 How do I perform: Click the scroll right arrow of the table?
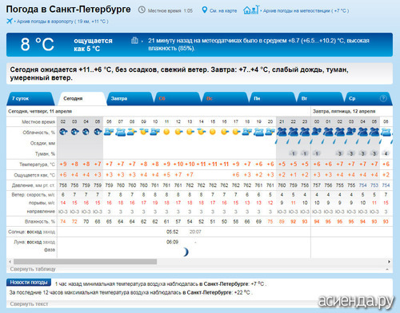pyautogui.click(x=389, y=262)
